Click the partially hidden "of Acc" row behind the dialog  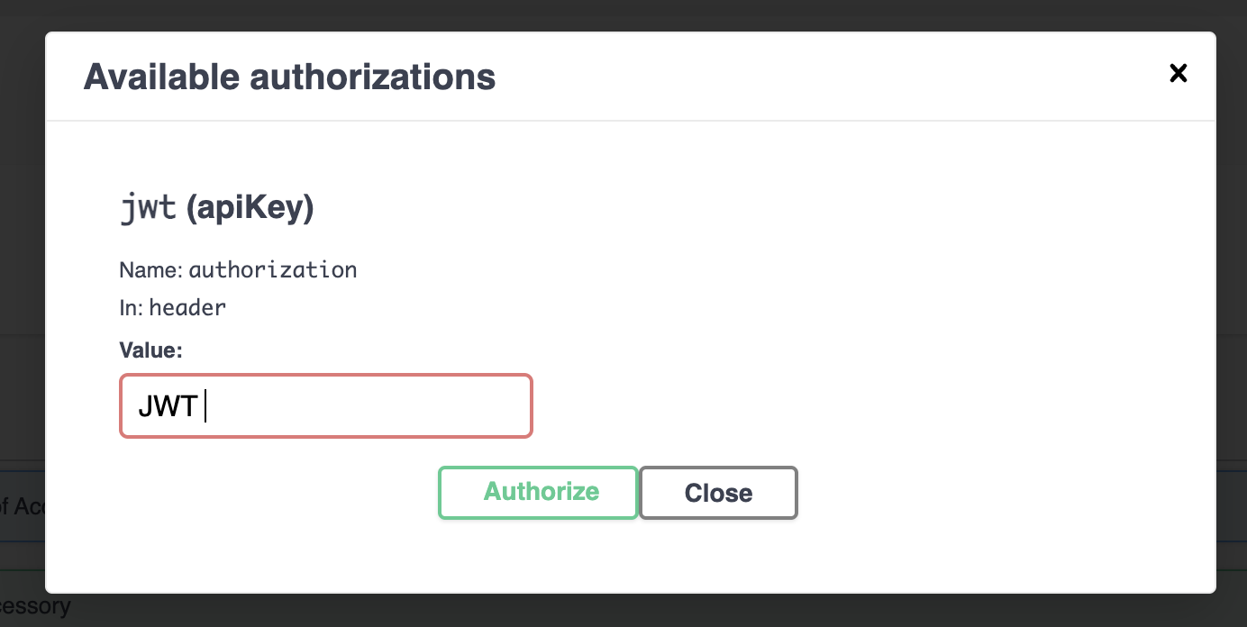pyautogui.click(x=22, y=507)
